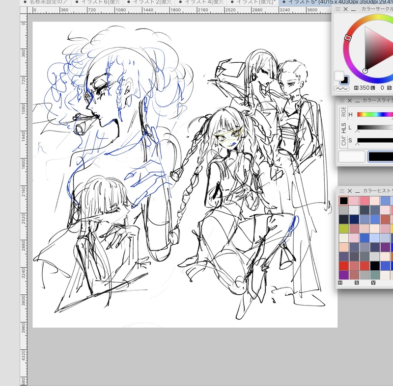The height and width of the screenshot is (386, 393).
Task: Click the luminance value 0
Action: tap(382, 88)
